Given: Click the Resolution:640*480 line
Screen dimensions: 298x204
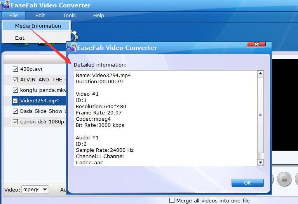Looking at the screenshot, I should click(101, 106).
